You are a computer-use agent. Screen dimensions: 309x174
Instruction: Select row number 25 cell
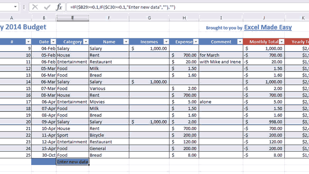[x=16, y=155]
